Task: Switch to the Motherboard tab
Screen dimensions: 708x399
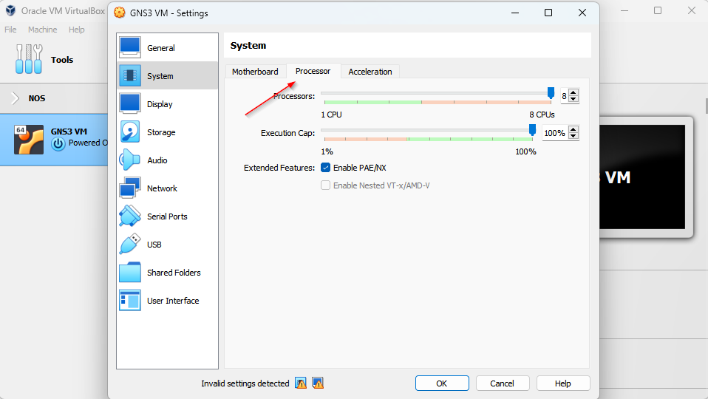Action: click(x=255, y=72)
